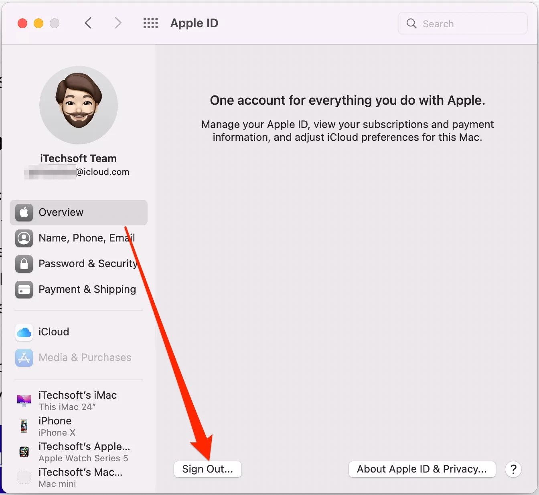The height and width of the screenshot is (495, 539).
Task: Click the card icon for Payment & Shipping
Action: pyautogui.click(x=24, y=289)
